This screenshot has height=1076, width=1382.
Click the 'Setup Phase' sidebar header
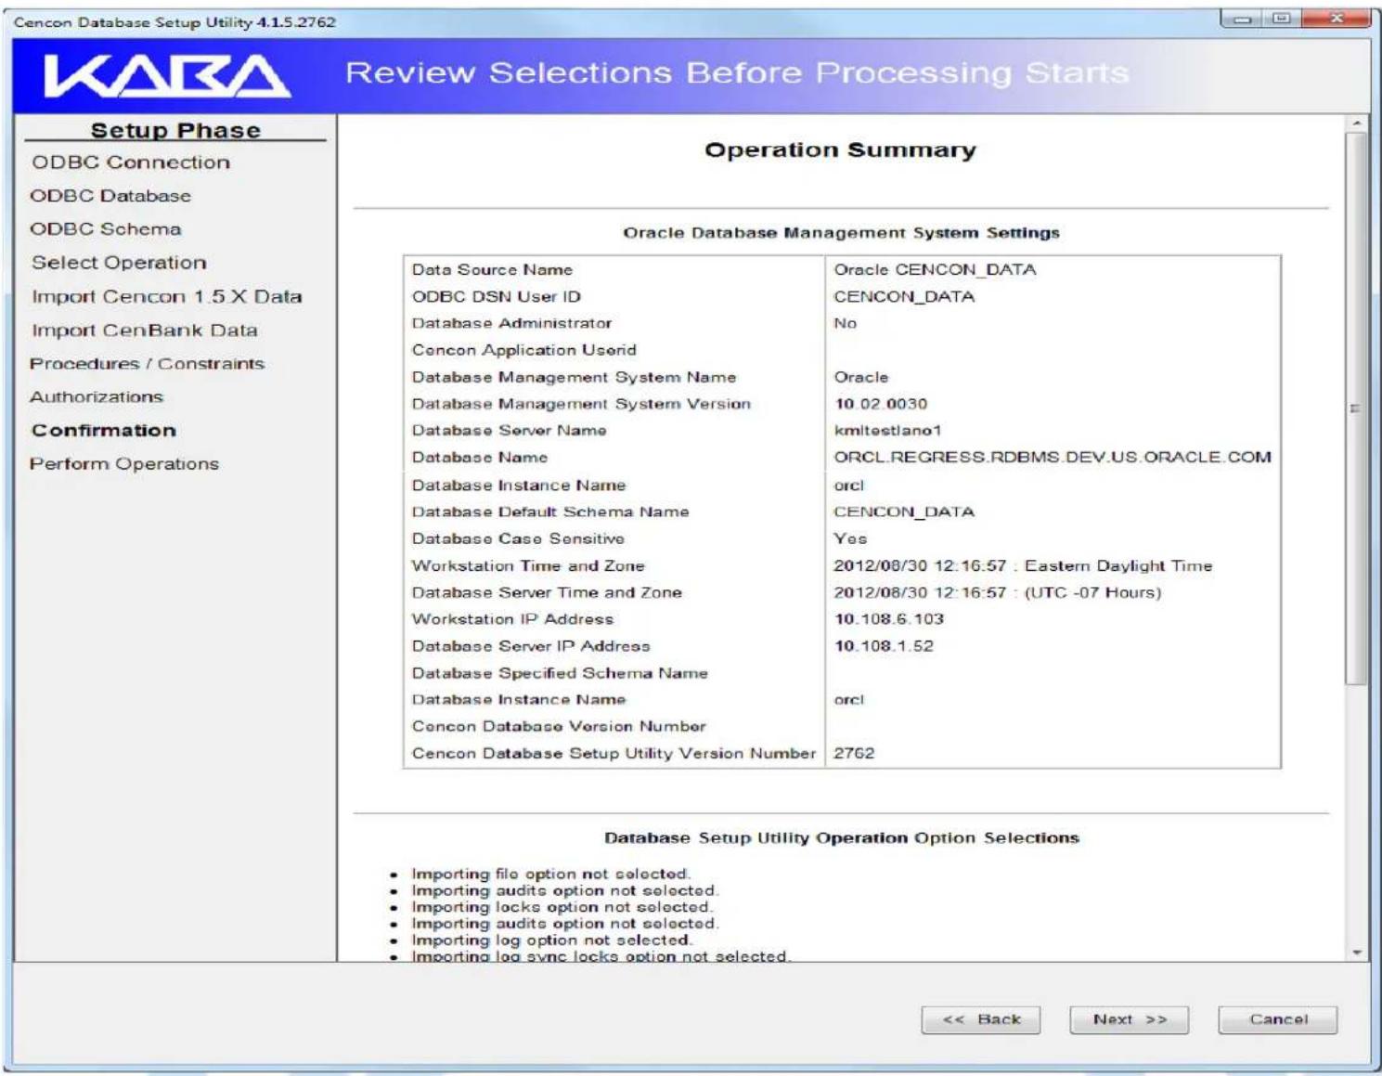tap(175, 131)
